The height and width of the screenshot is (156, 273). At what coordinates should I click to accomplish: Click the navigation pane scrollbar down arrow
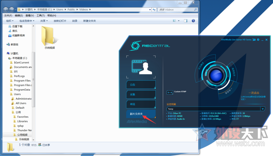pyautogui.click(x=33, y=140)
